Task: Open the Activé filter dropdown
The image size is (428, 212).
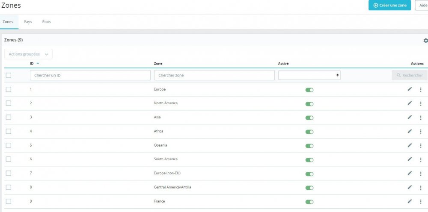Action: point(309,75)
